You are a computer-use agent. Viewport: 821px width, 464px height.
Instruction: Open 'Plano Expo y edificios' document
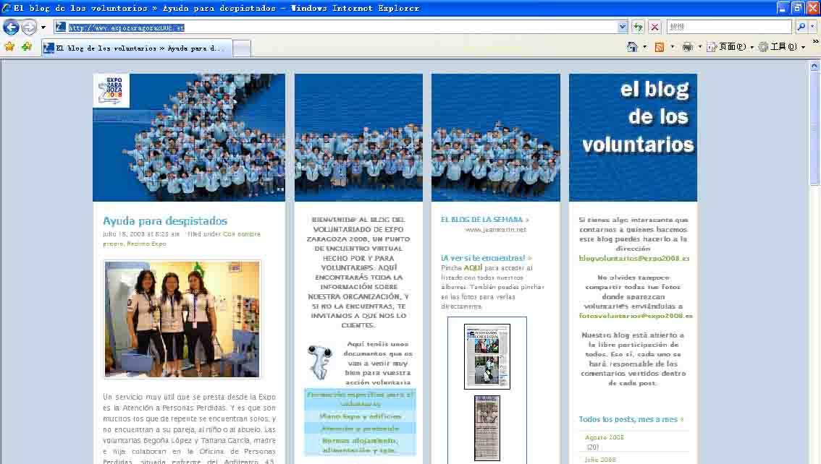coord(361,416)
